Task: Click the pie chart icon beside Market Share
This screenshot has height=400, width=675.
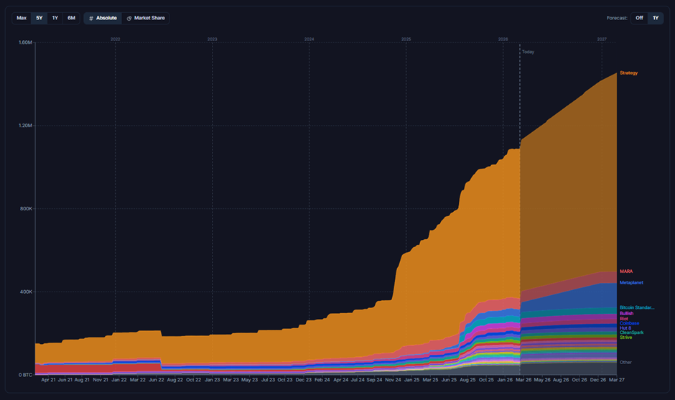Action: 129,18
